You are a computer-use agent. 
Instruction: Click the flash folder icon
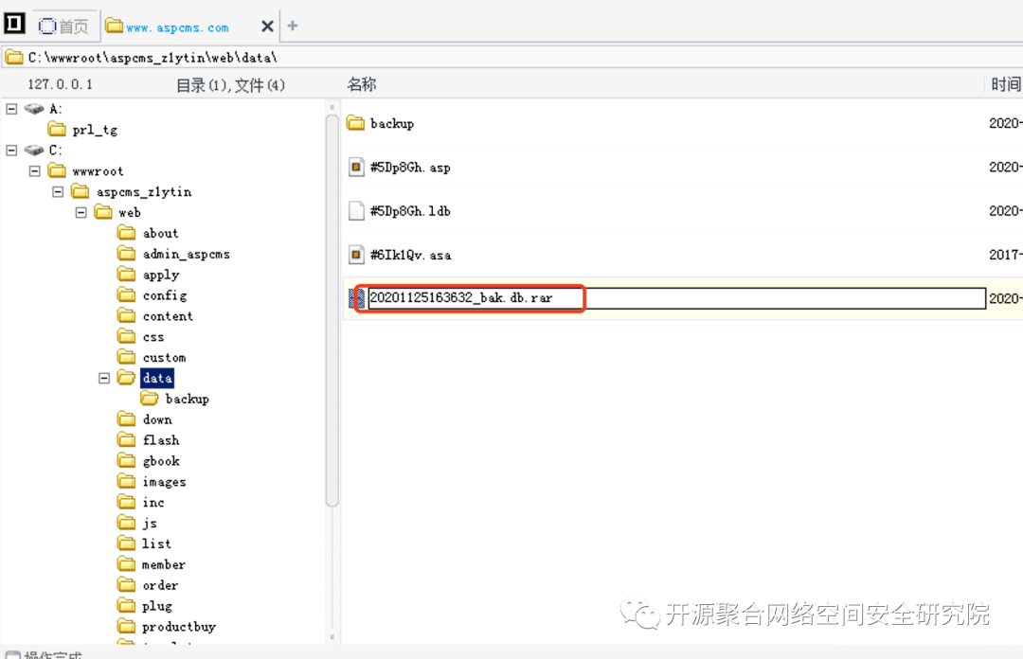(127, 440)
